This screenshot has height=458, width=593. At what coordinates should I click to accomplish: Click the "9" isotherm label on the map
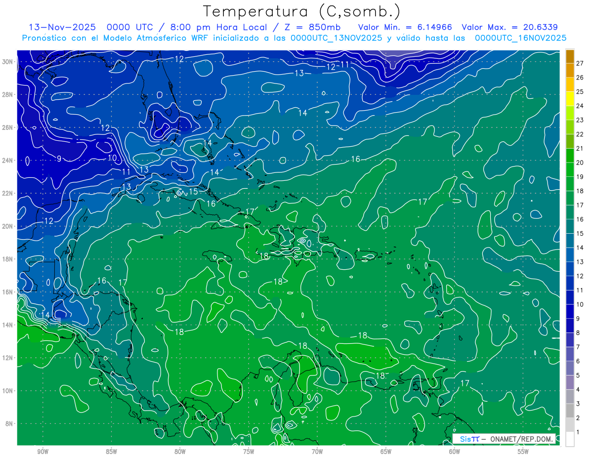59,159
